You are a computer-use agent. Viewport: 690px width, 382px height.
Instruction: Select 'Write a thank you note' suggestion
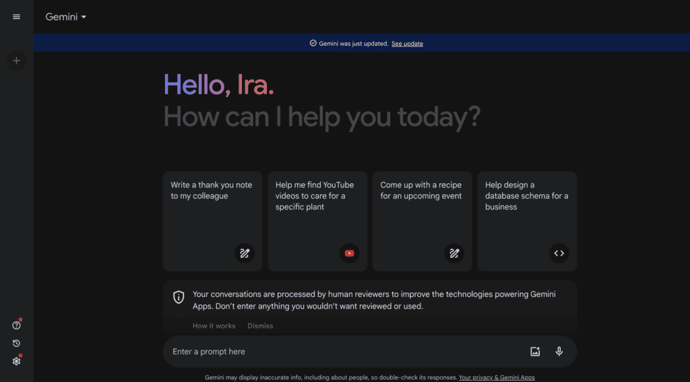[212, 202]
